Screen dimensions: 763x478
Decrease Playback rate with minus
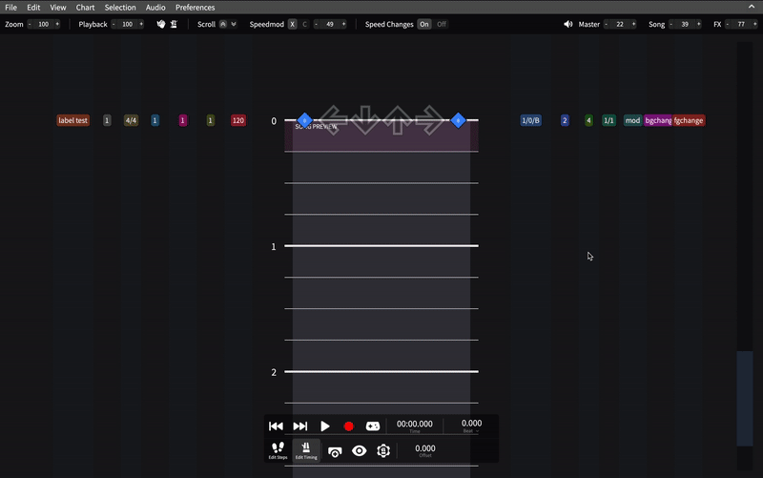113,24
